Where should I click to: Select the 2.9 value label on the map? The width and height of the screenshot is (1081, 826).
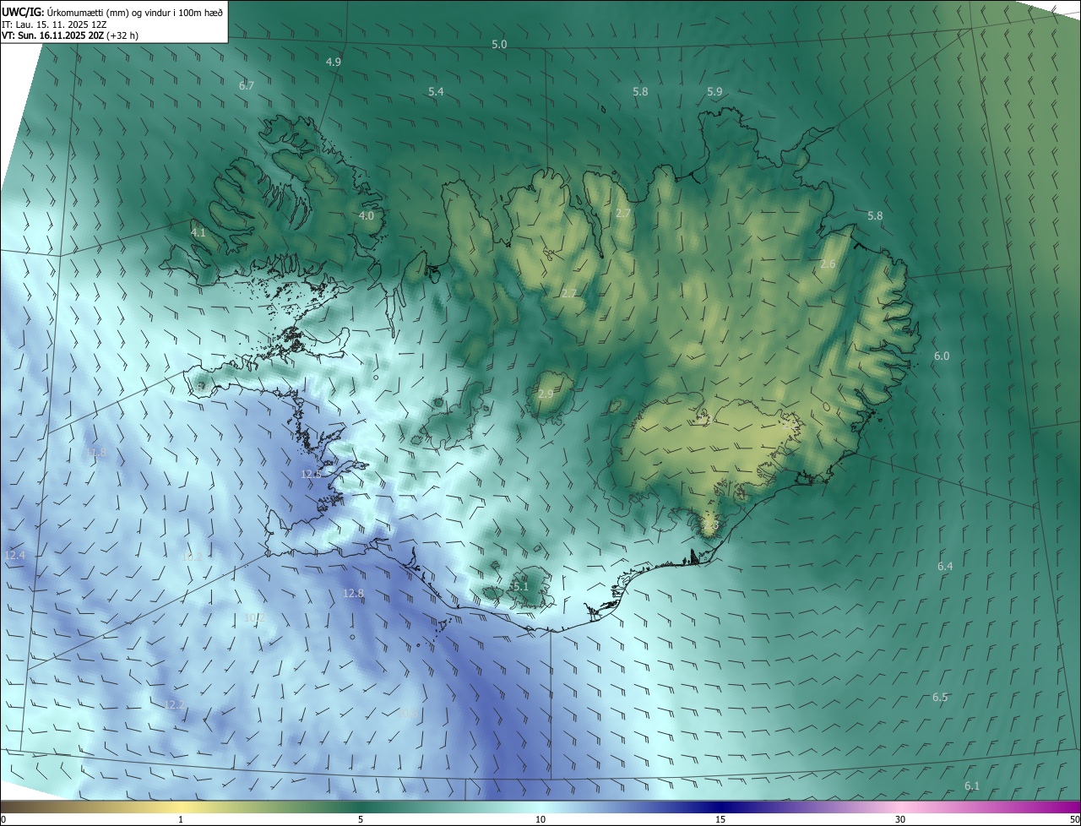(x=546, y=394)
